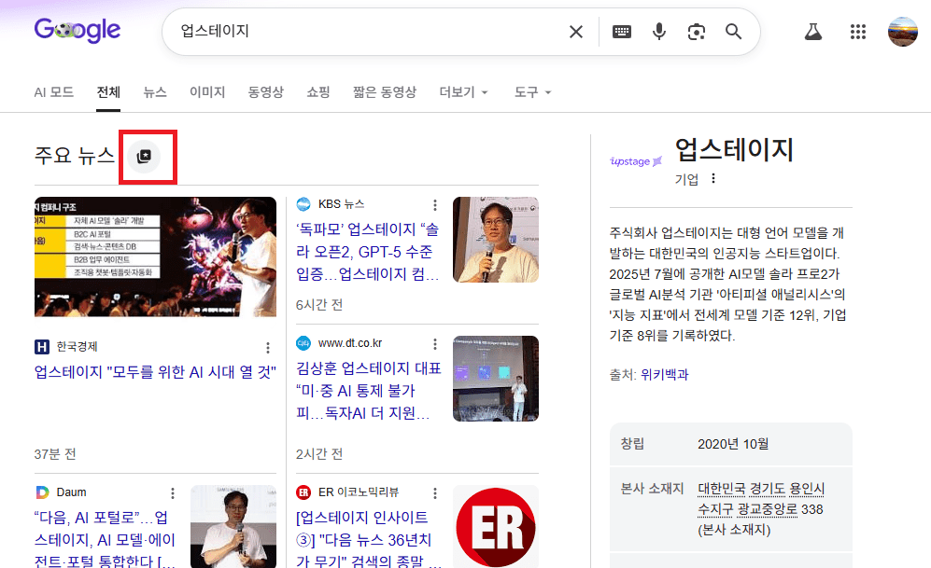Screen dimensions: 931x568
Task: Expand the 도구 dropdown
Action: tap(532, 92)
